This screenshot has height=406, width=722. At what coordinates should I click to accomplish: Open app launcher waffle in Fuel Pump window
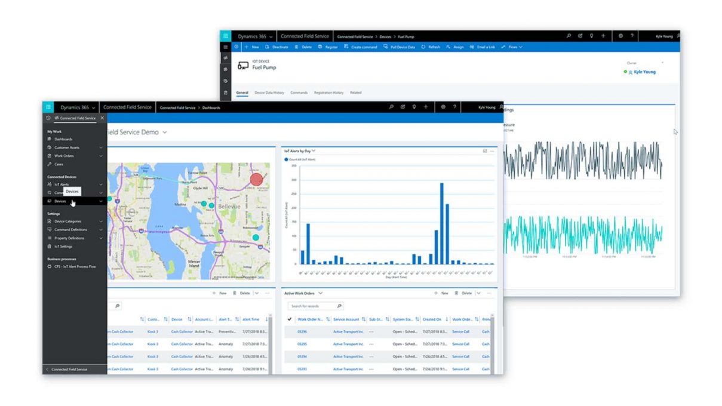(225, 36)
